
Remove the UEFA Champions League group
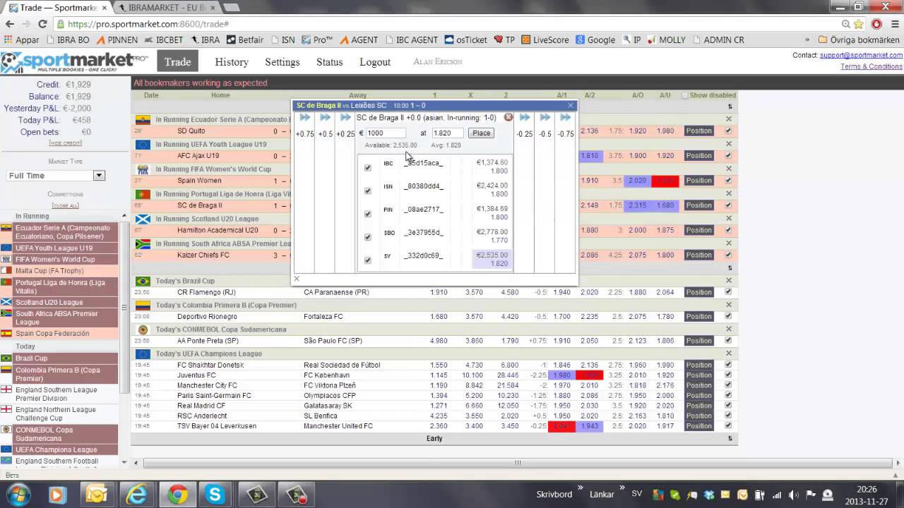pyautogui.click(x=729, y=353)
